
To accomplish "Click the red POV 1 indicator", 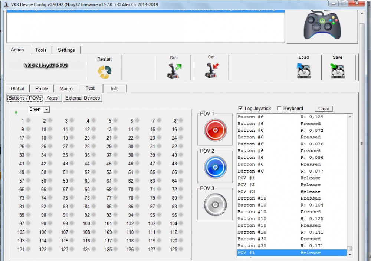I will pyautogui.click(x=215, y=130).
